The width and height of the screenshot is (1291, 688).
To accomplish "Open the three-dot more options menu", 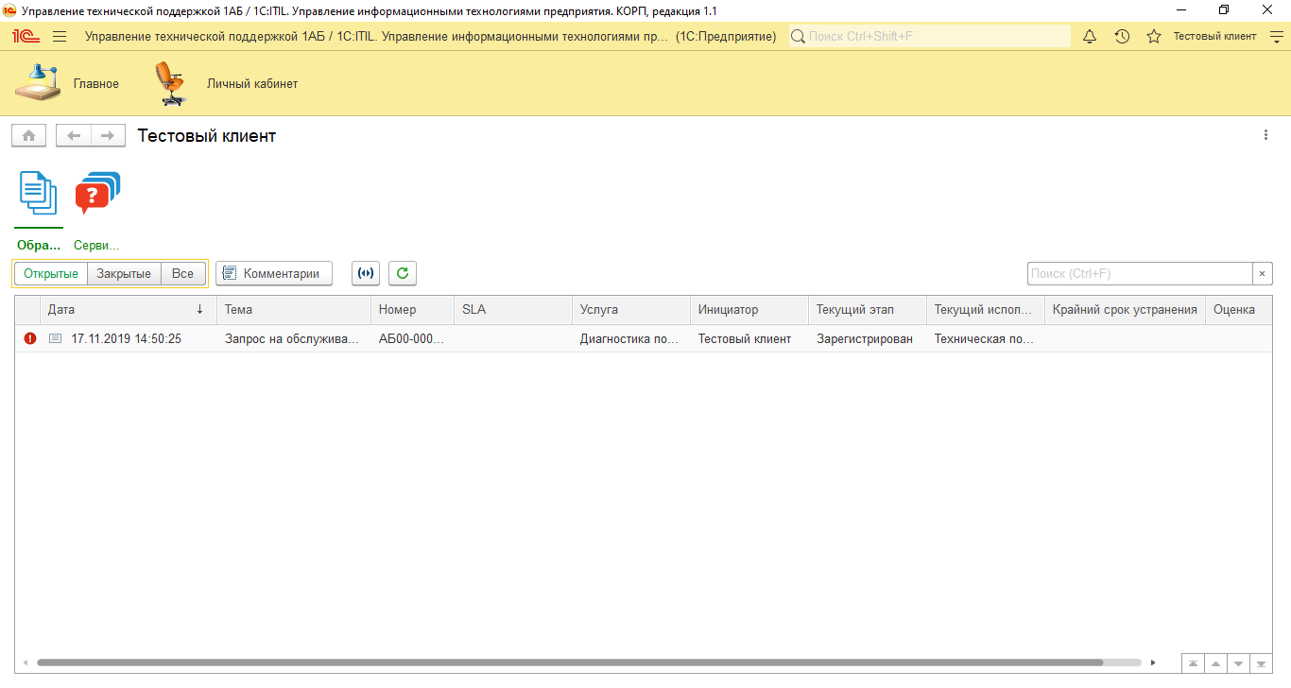I will 1265,135.
